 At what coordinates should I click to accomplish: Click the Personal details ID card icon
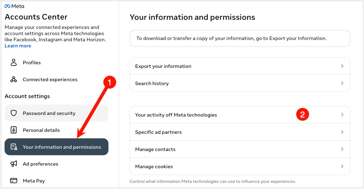point(14,130)
